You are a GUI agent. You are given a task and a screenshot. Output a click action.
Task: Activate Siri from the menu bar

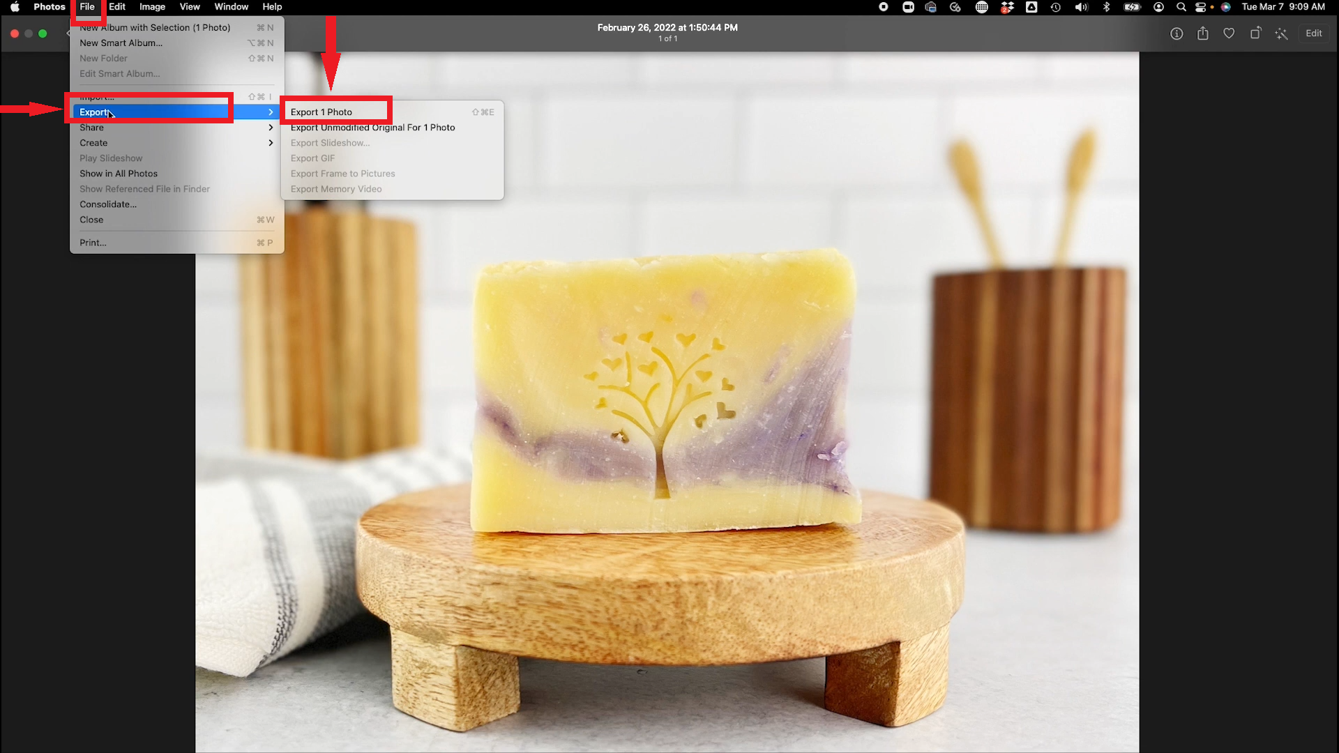pos(1226,7)
